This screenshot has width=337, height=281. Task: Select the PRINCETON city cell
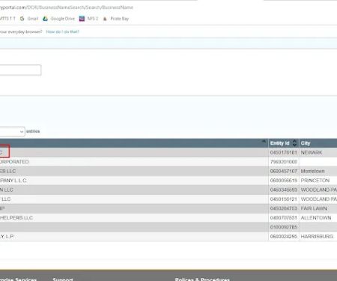[315, 181]
